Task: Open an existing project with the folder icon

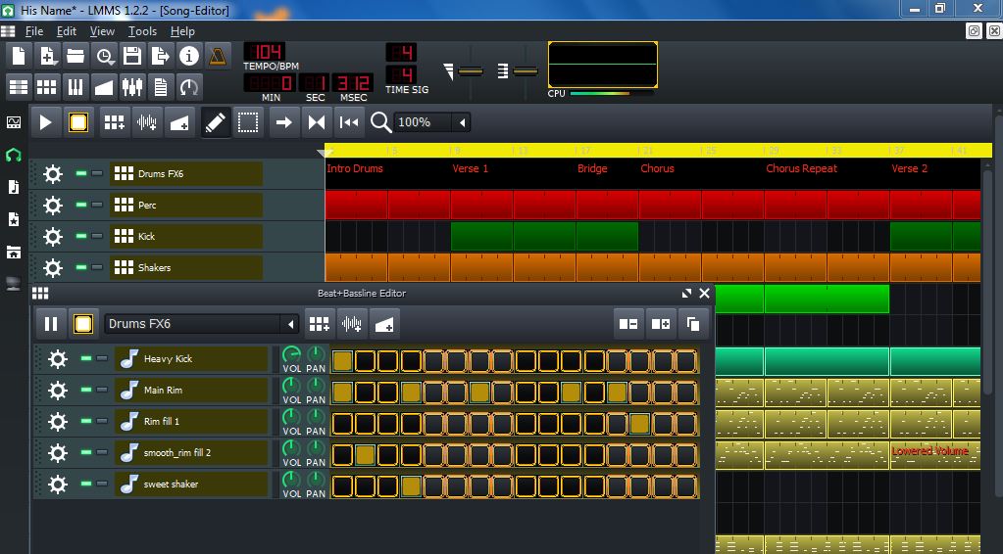Action: click(75, 56)
